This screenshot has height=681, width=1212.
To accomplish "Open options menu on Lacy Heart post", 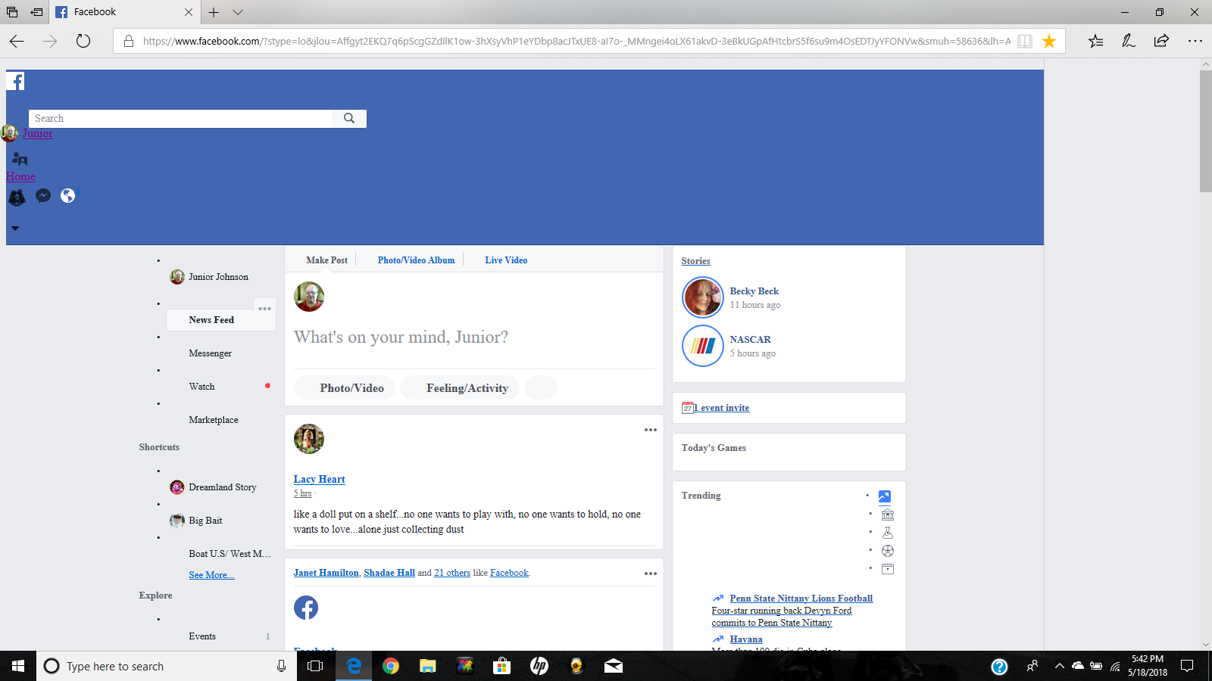I will (651, 430).
